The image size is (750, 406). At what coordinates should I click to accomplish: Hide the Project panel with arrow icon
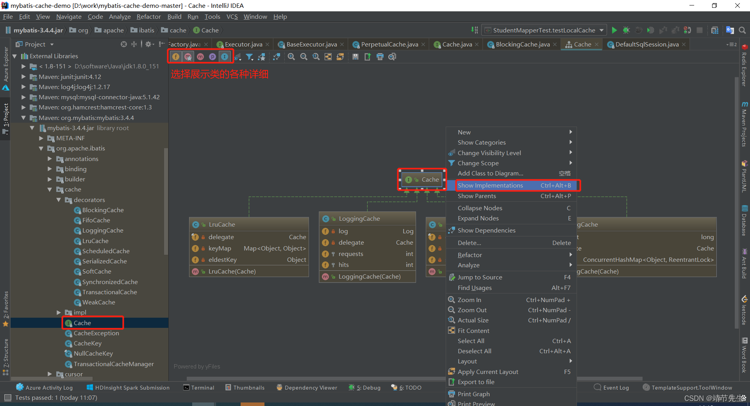pyautogui.click(x=162, y=44)
